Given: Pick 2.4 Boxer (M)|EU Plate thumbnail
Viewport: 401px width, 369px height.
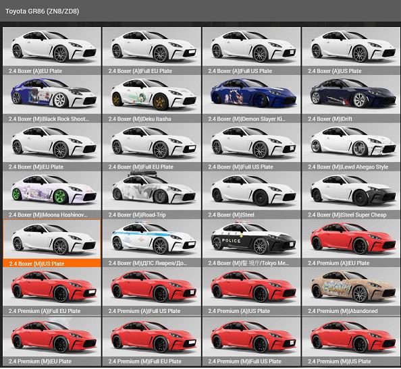Looking at the screenshot, I should coord(52,146).
